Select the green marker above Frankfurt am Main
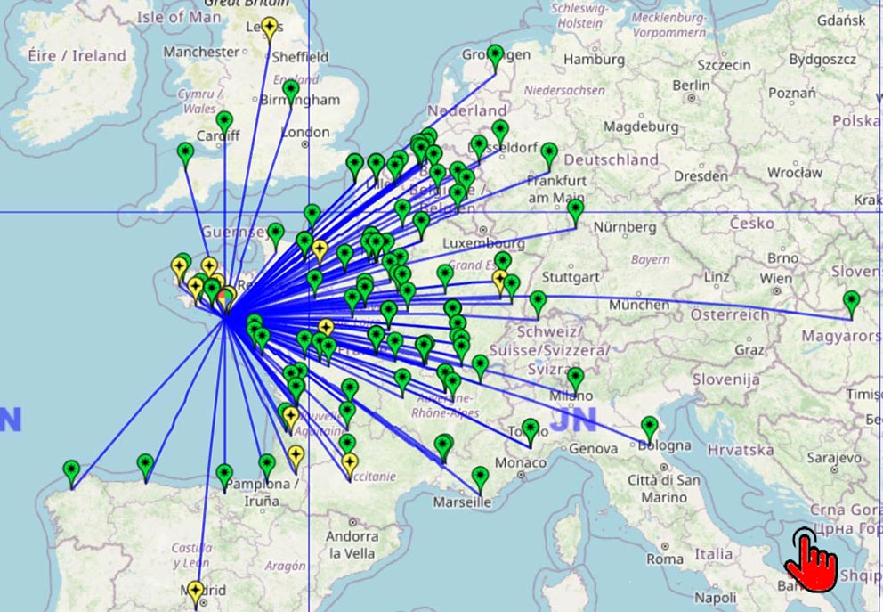This screenshot has width=883, height=612. coord(549,153)
